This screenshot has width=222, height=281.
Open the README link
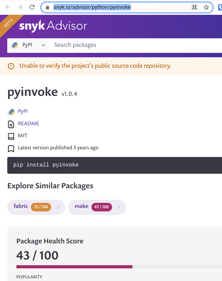click(x=29, y=124)
